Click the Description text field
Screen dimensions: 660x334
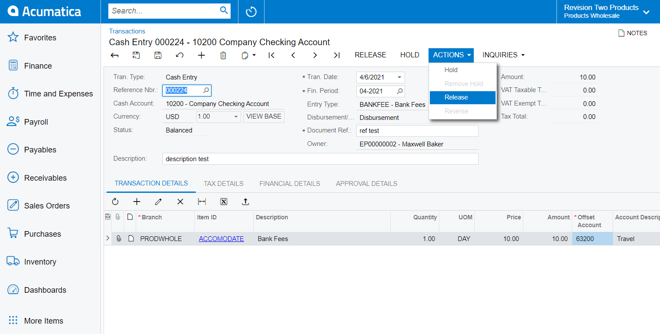[320, 159]
